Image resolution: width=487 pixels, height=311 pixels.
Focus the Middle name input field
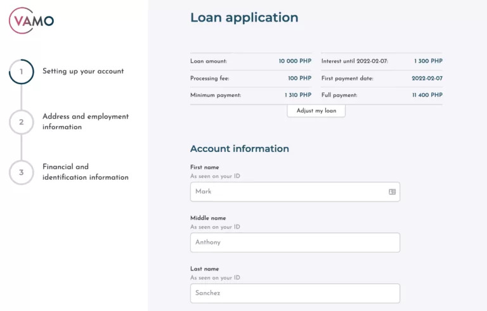(295, 243)
